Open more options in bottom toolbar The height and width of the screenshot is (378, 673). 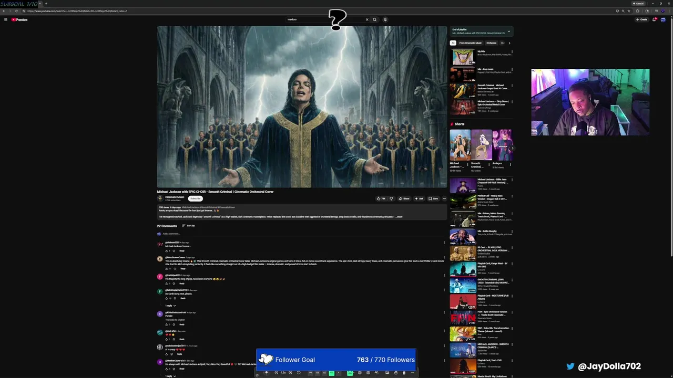tap(412, 373)
